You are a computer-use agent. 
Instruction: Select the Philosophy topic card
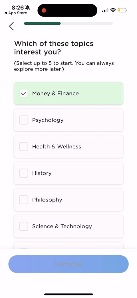(x=68, y=200)
